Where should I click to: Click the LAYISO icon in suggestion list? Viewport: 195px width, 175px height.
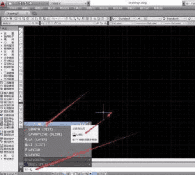click(26, 150)
